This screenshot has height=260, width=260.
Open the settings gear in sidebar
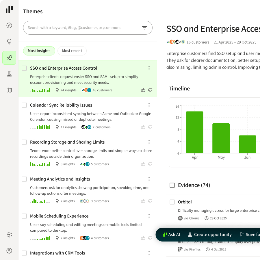(x=9, y=235)
